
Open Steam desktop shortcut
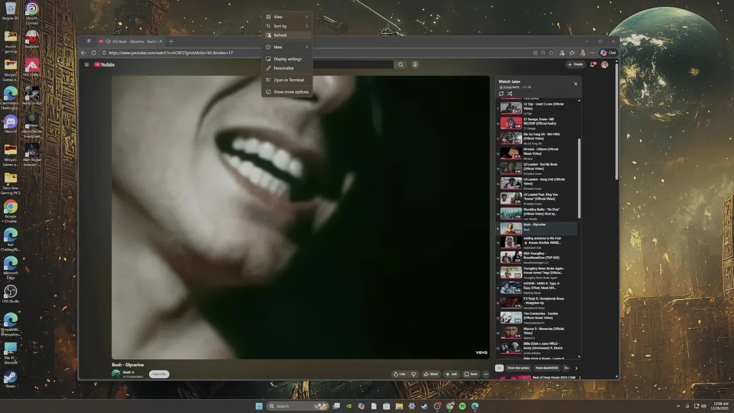10,379
